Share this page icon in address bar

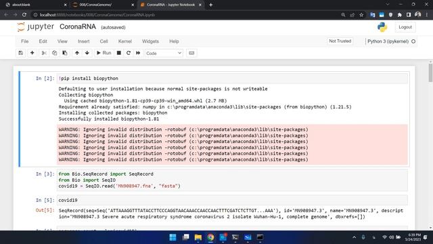click(x=352, y=15)
